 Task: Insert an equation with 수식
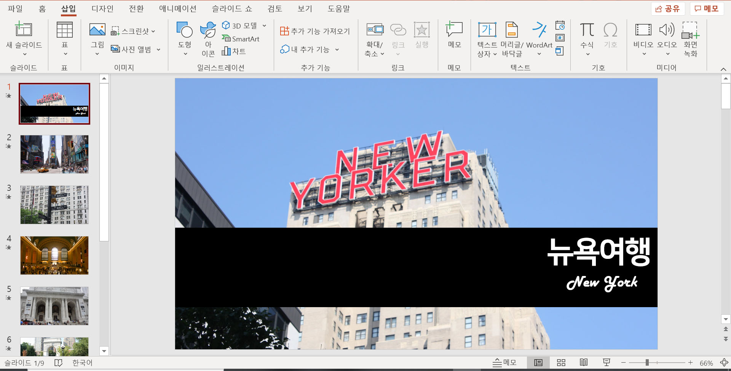pyautogui.click(x=587, y=39)
